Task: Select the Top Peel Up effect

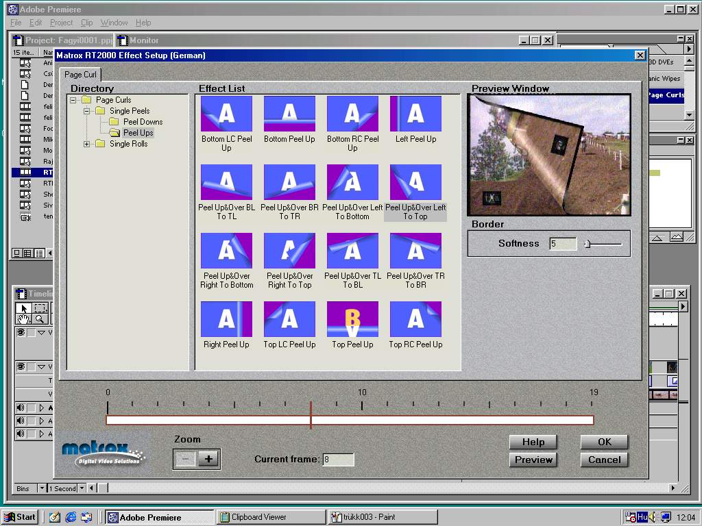Action: pyautogui.click(x=352, y=319)
